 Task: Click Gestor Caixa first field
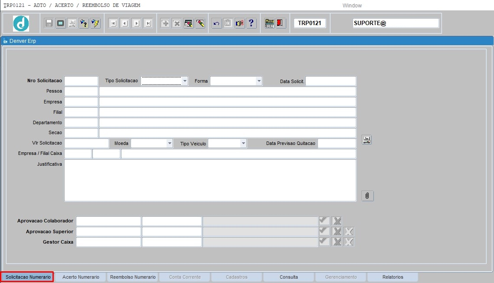tap(108, 242)
